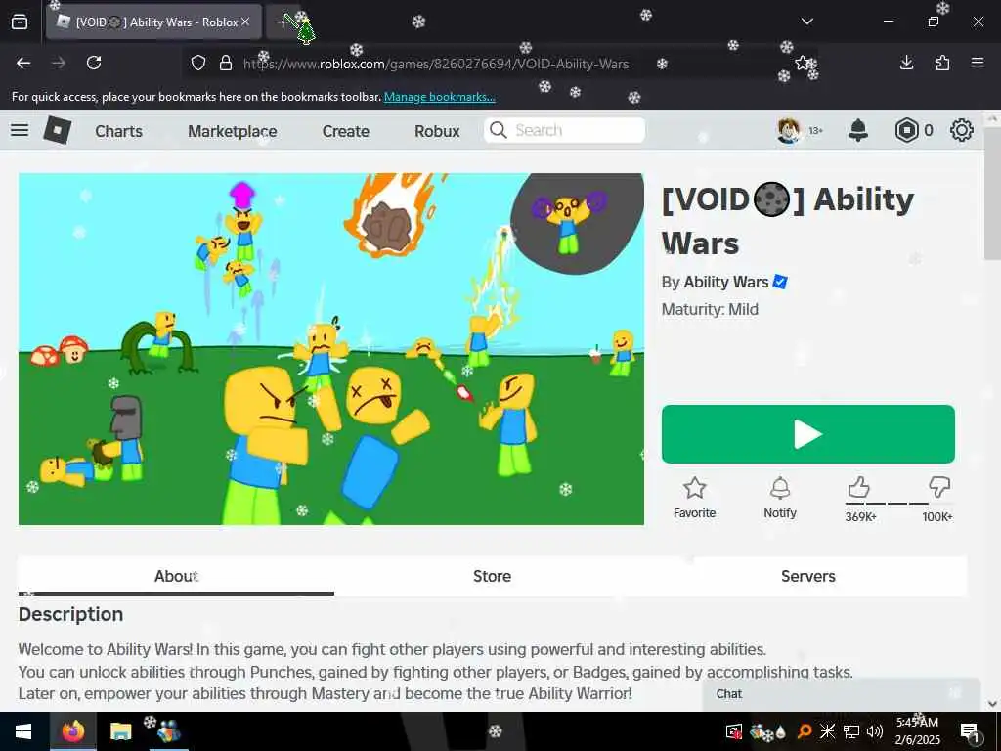Screen dimensions: 1001x751
Task: Switch to the Store tab
Action: point(493,576)
